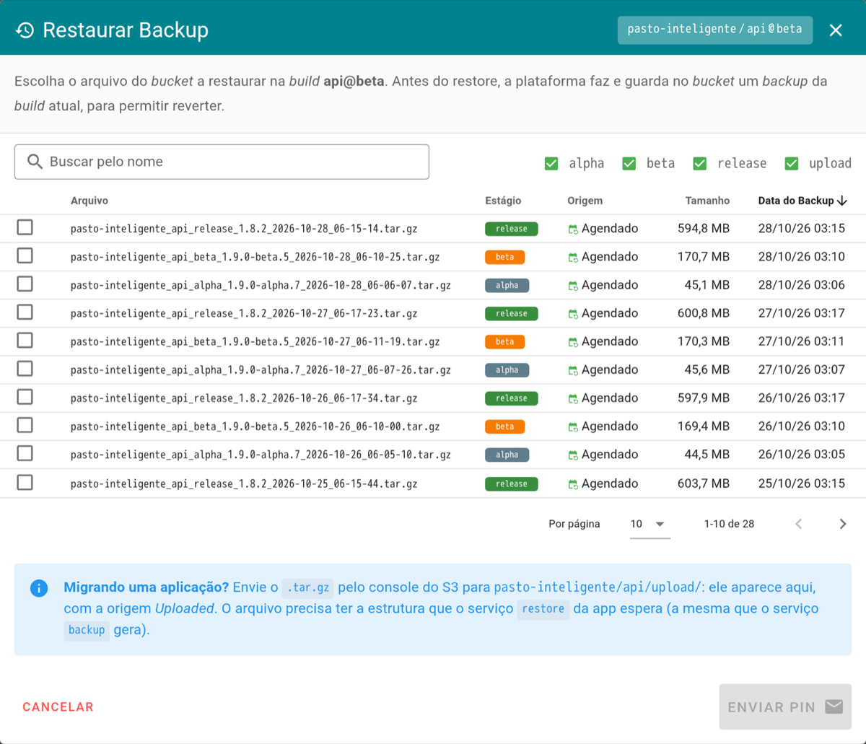Click the Restaurar Backup dialog title
The image size is (866, 744).
[126, 30]
